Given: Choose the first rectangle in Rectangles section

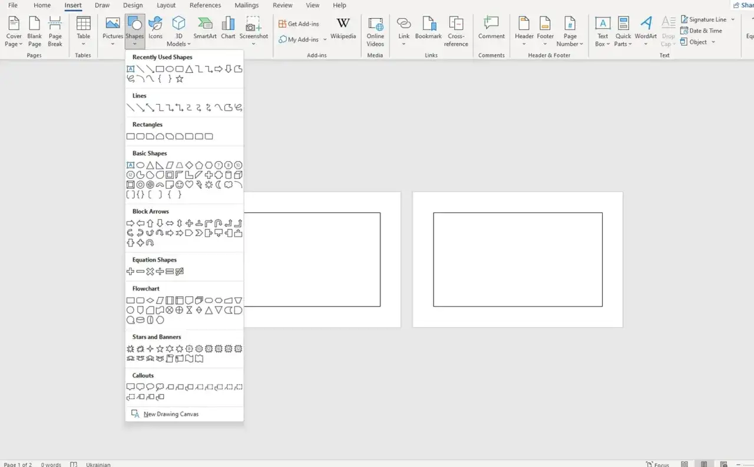Looking at the screenshot, I should click(x=130, y=136).
